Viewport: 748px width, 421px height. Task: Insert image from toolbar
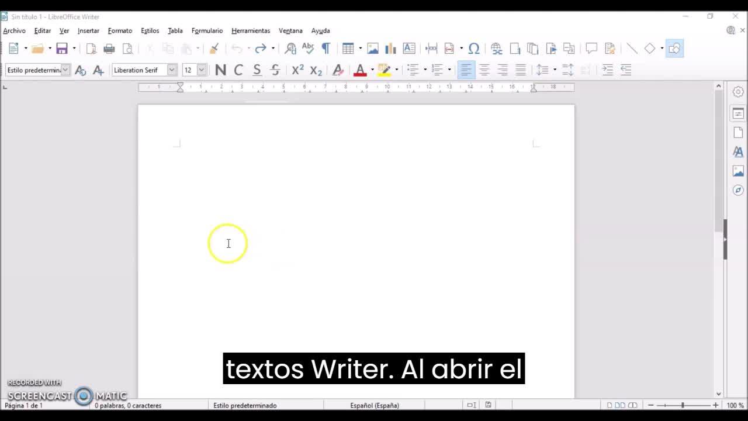(x=373, y=49)
